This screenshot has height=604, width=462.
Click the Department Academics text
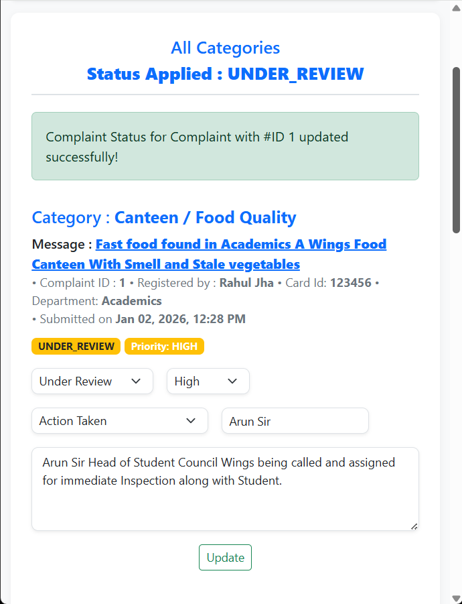coord(131,301)
